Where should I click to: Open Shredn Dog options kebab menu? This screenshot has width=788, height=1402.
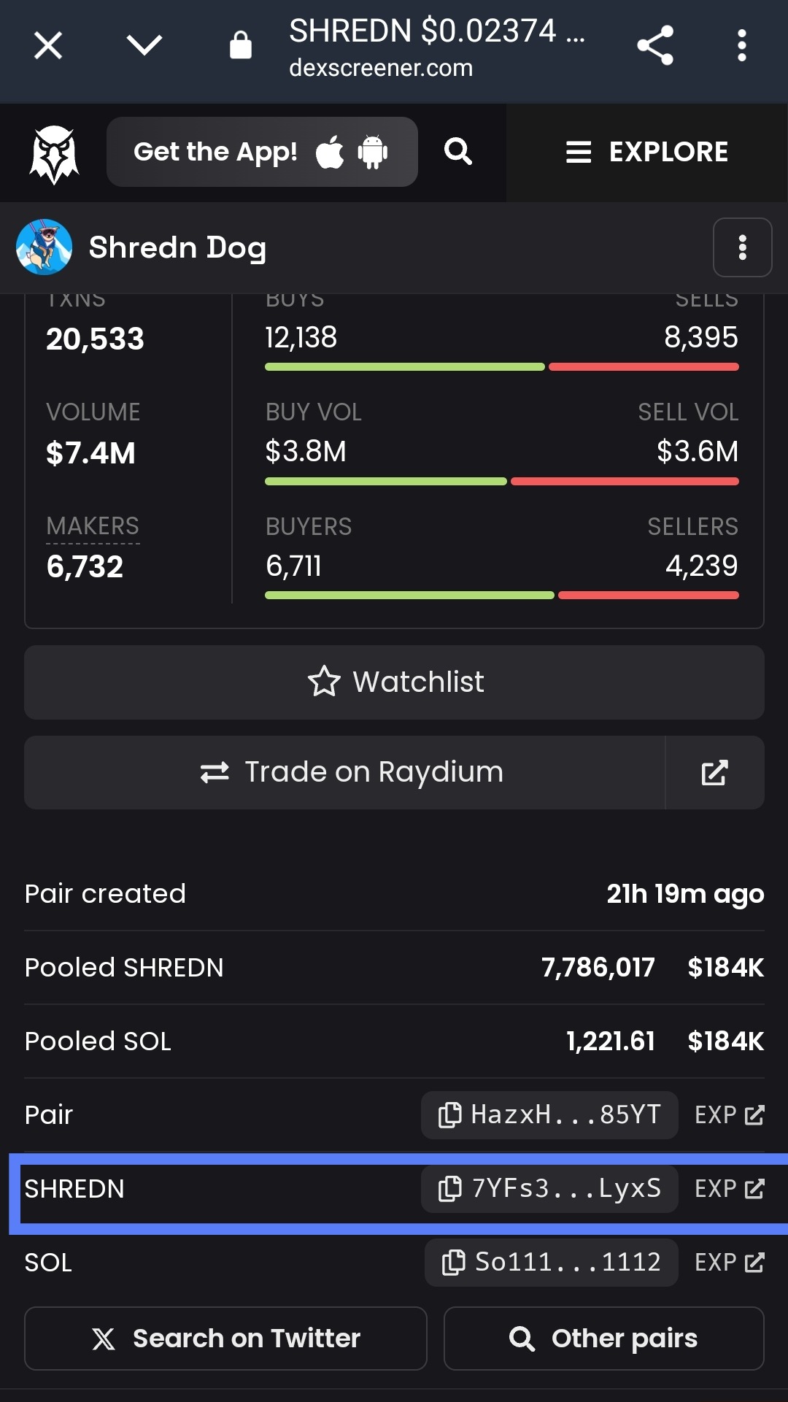click(742, 247)
